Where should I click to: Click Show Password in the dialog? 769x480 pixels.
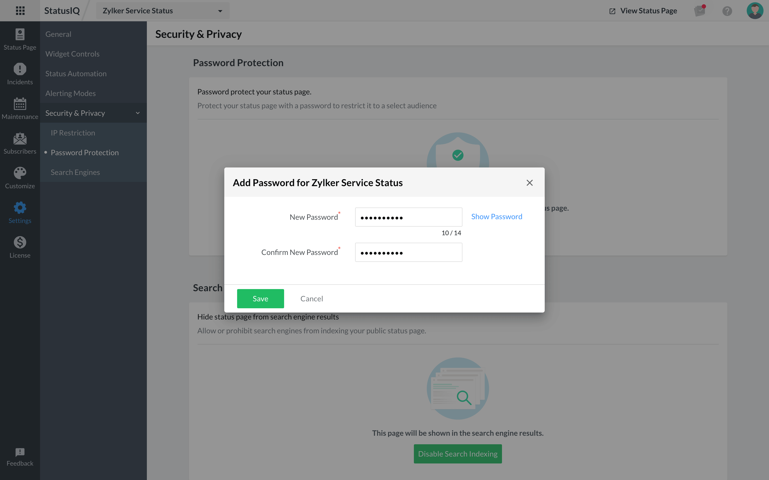pyautogui.click(x=496, y=216)
